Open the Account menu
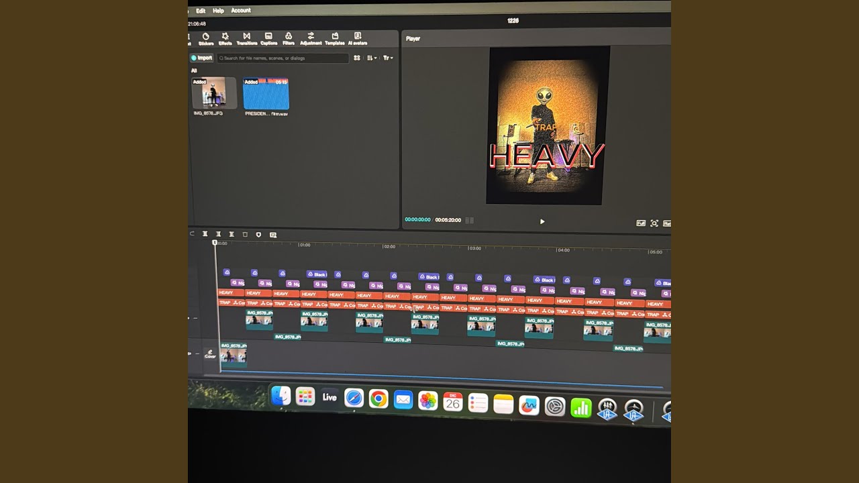859x483 pixels. [x=241, y=11]
